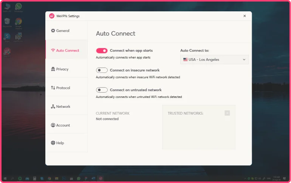Turn on Connect on untrusted network

pos(102,90)
